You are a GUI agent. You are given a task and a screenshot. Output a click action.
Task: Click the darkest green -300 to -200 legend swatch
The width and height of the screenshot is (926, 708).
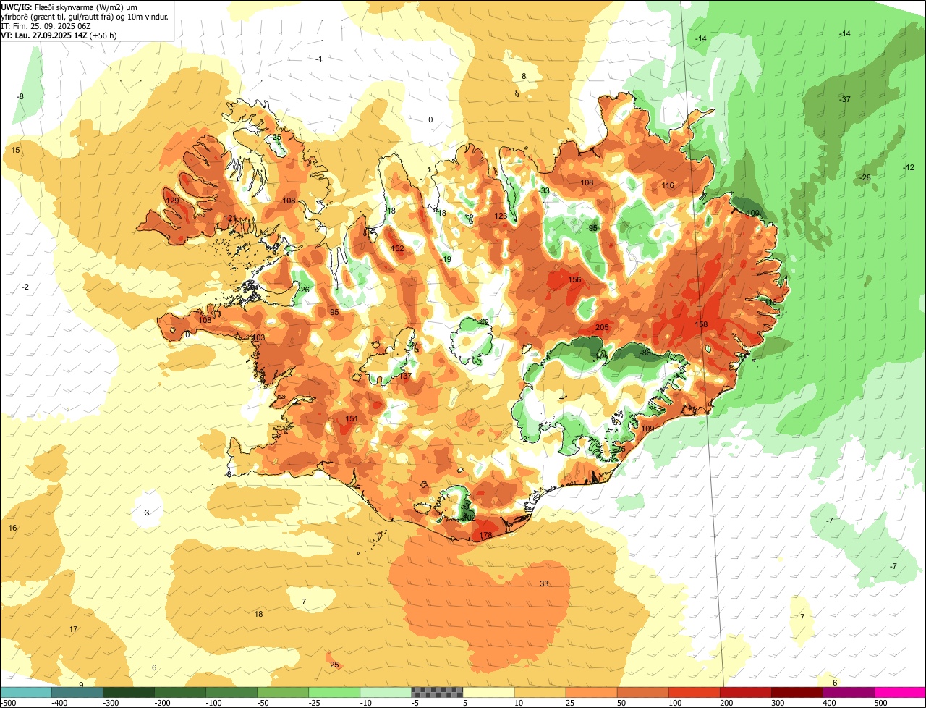coord(129,692)
